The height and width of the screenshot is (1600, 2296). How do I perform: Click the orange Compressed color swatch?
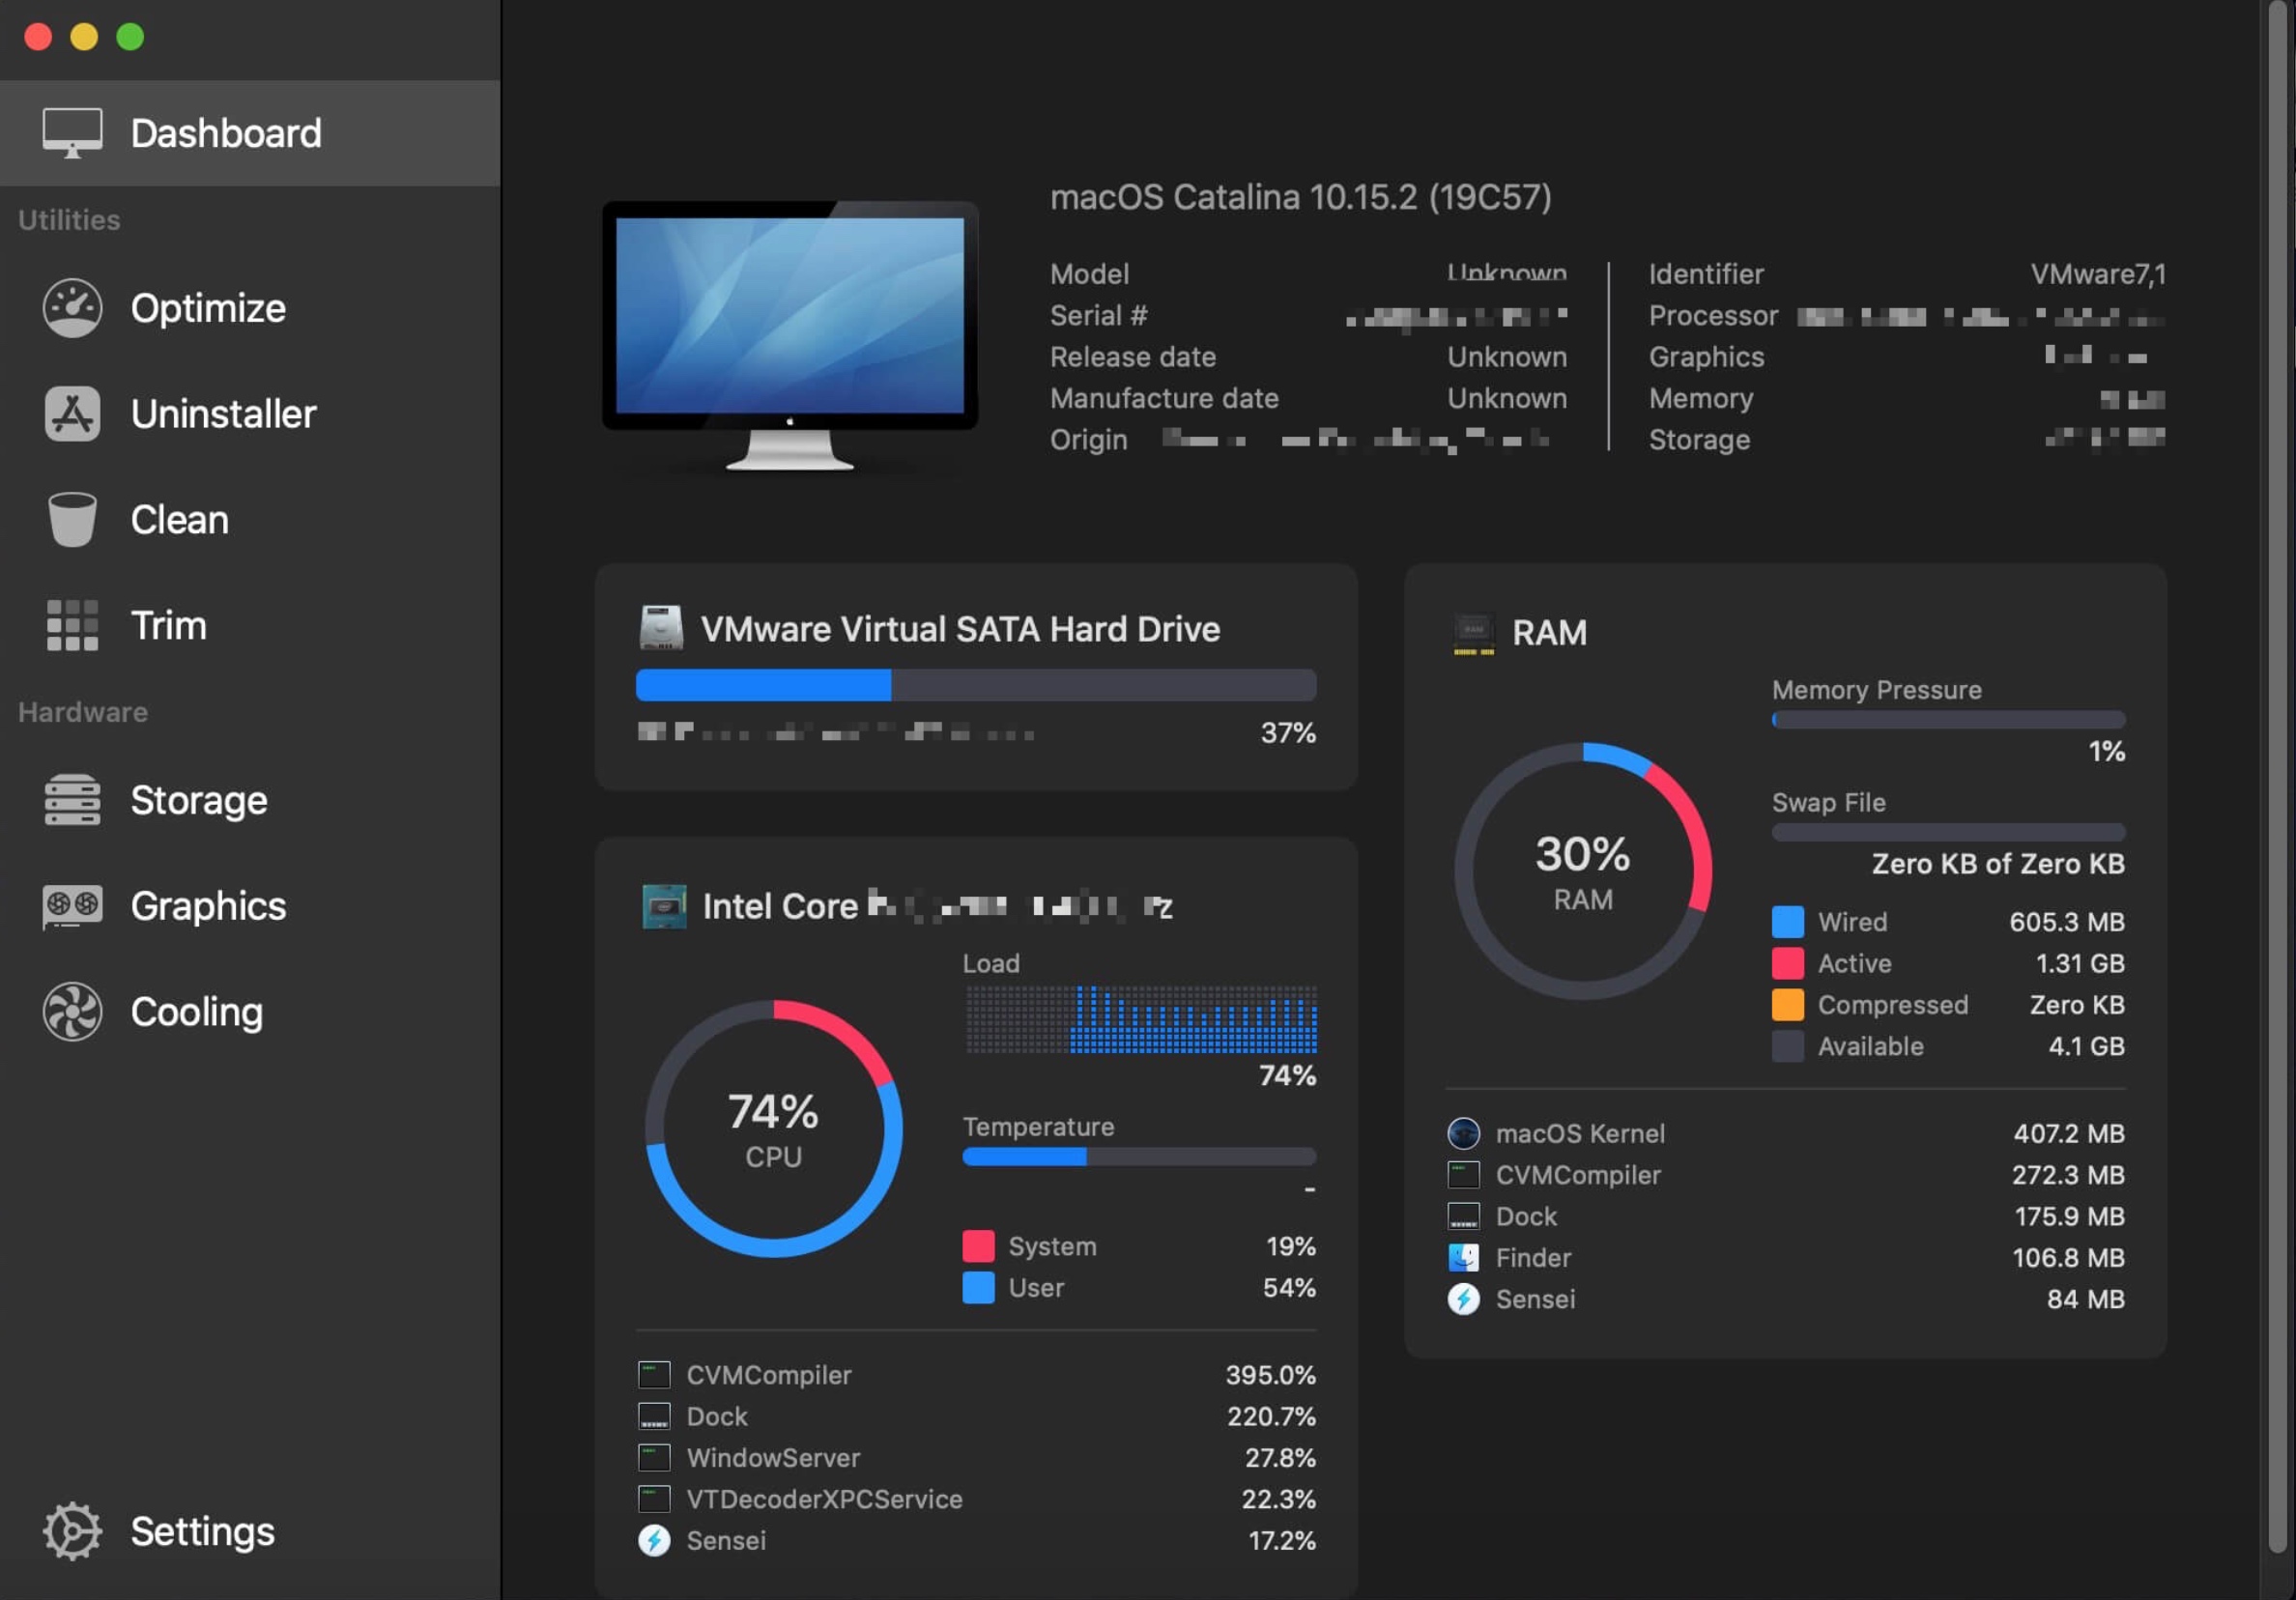click(1787, 1004)
